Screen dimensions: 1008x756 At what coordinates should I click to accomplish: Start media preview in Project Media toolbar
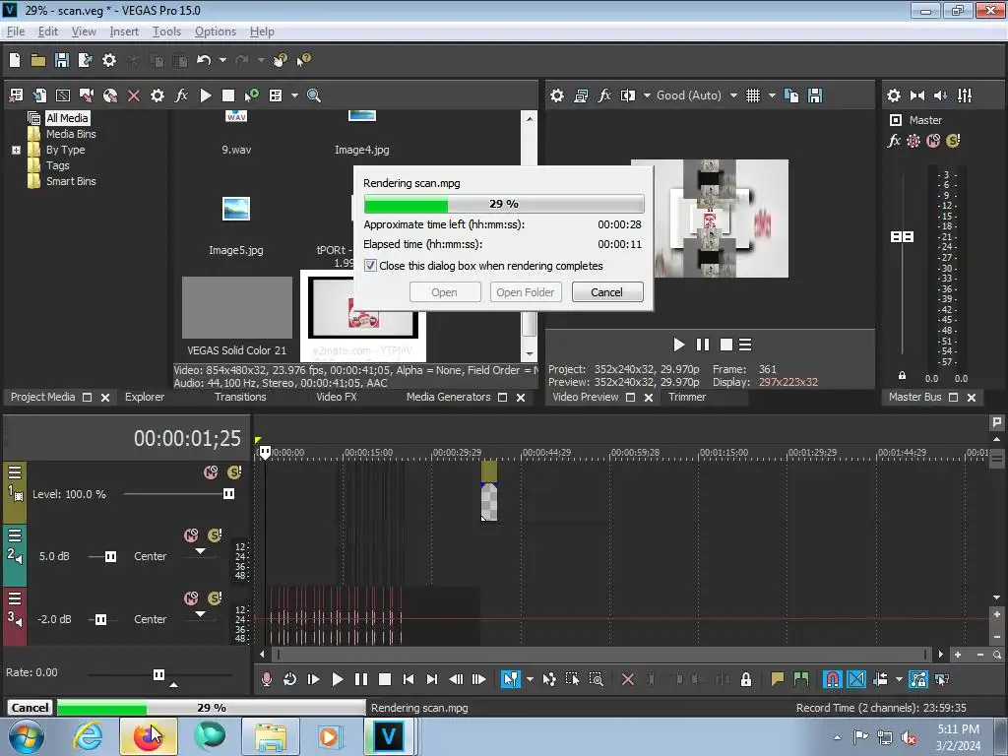[206, 95]
